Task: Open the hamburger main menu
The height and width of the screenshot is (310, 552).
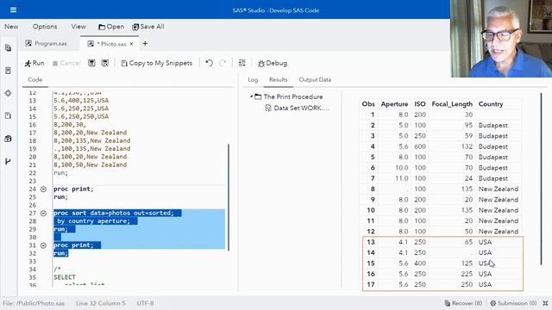Action: (x=13, y=9)
